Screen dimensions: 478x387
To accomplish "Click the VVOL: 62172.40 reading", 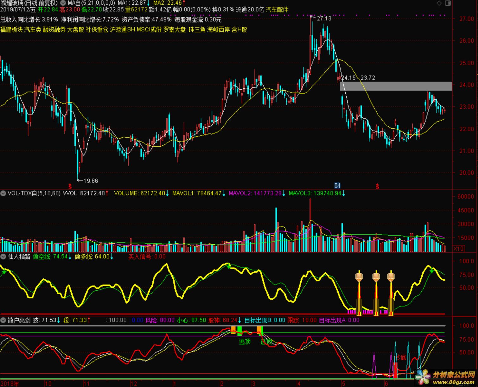I will (84, 193).
